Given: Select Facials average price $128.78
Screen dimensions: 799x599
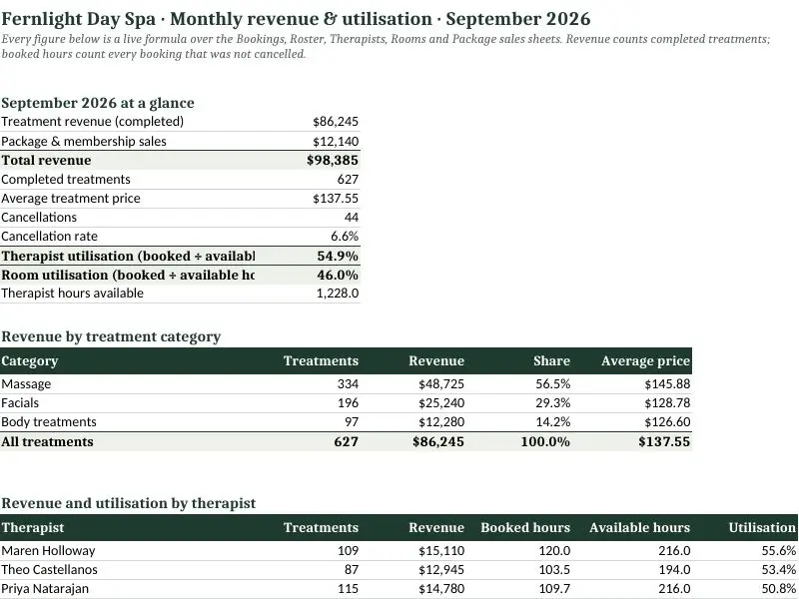Looking at the screenshot, I should [667, 403].
